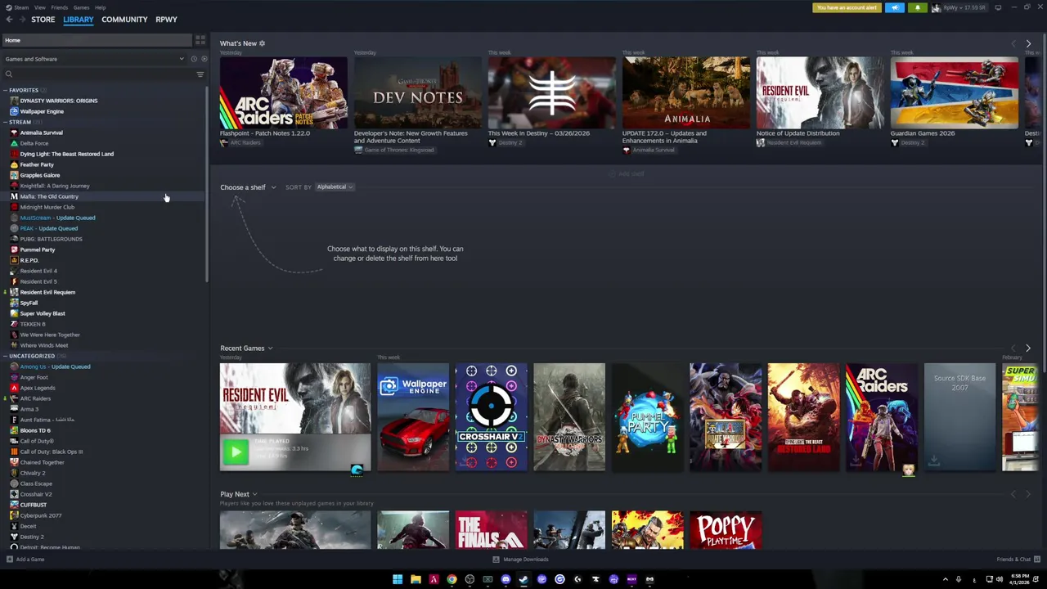
Task: Select TEKKEN 8 in sidebar list
Action: coord(33,324)
